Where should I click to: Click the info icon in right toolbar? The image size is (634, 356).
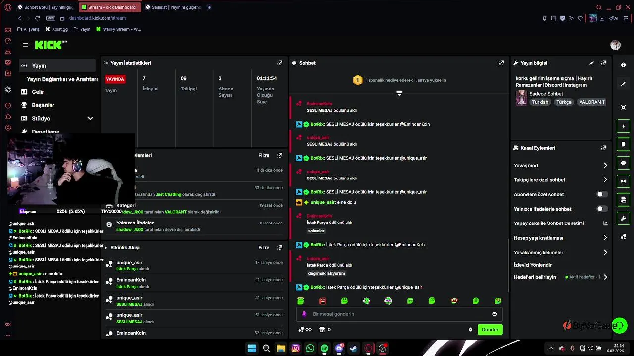click(x=623, y=65)
